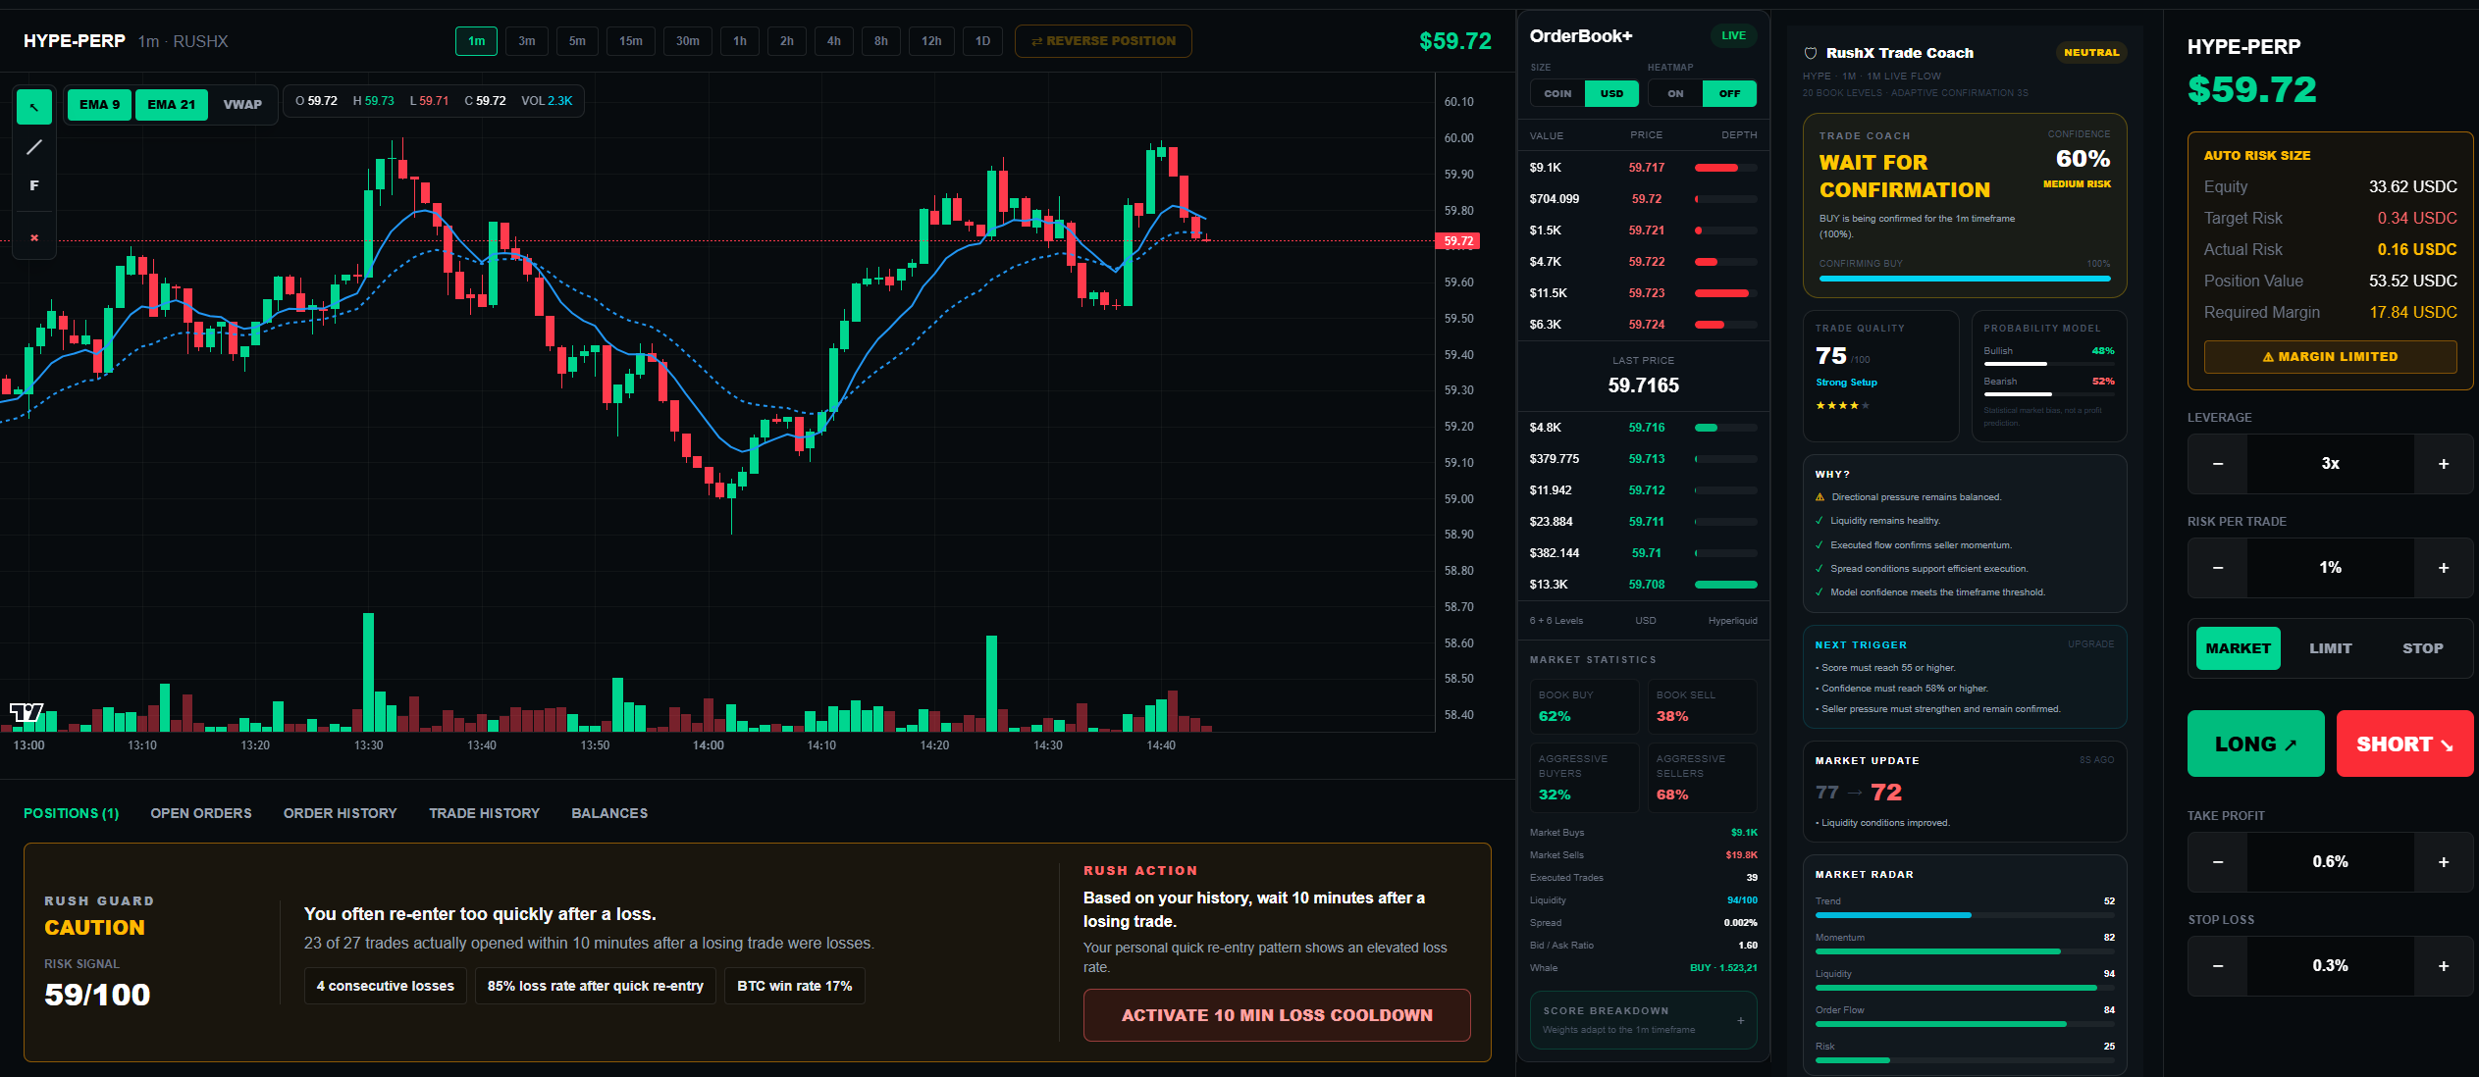The image size is (2479, 1077).
Task: Click the LIVE status badge
Action: 1734,36
